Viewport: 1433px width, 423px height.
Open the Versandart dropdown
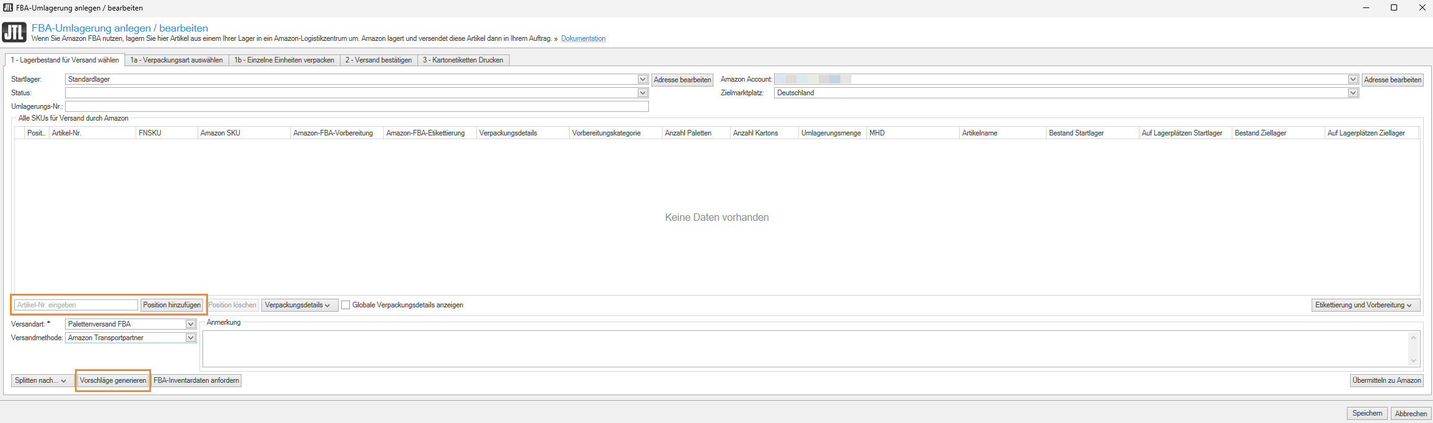click(191, 324)
